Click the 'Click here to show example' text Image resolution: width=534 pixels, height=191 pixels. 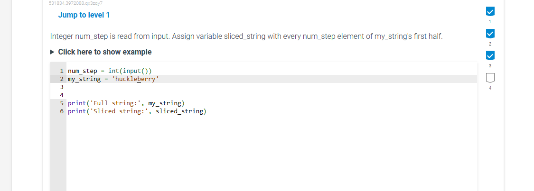(104, 52)
